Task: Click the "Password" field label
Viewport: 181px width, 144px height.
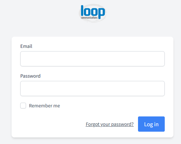Action: tap(30, 76)
